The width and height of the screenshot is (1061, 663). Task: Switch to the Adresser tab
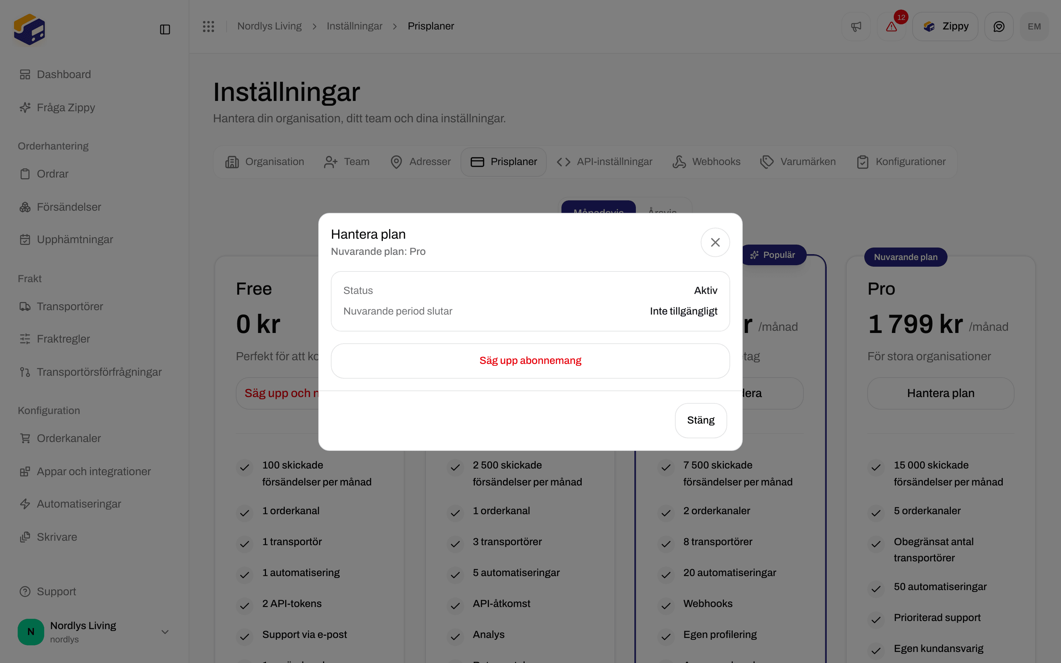point(420,162)
